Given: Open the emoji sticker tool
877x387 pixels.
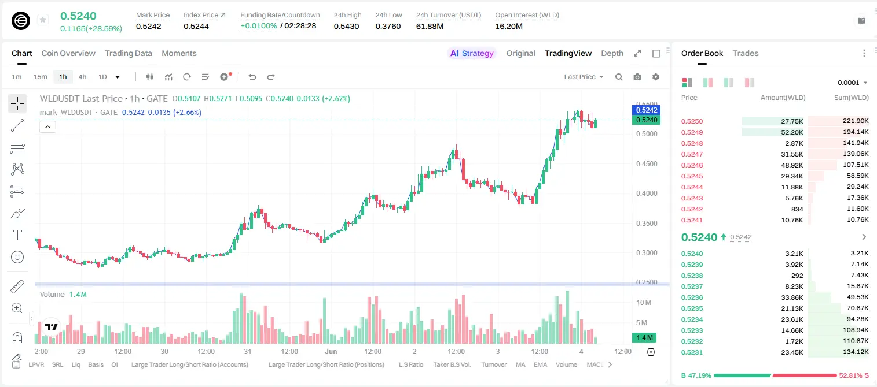Looking at the screenshot, I should tap(17, 257).
